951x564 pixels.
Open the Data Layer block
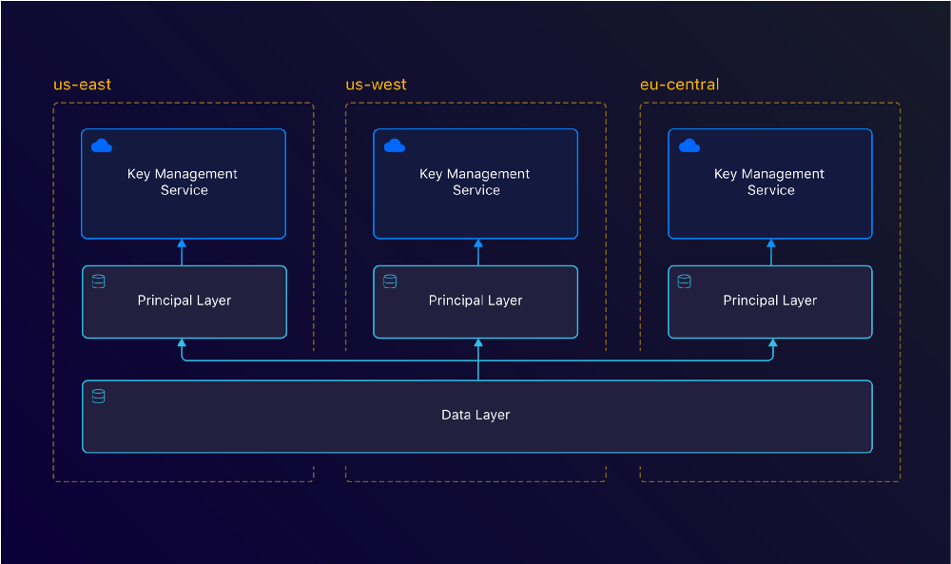click(475, 416)
